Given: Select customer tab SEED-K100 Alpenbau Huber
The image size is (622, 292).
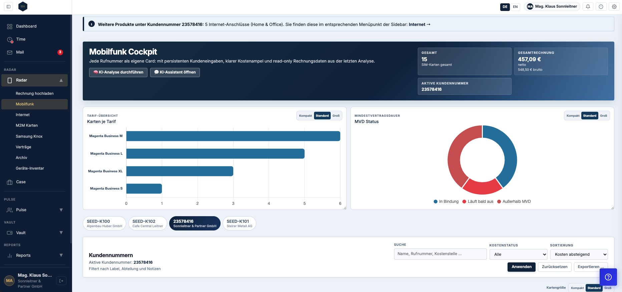Looking at the screenshot, I should click(x=104, y=223).
